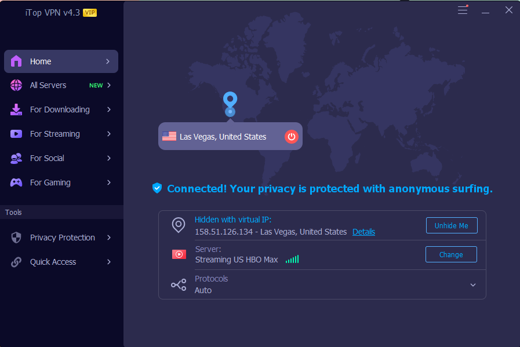This screenshot has height=347, width=520.
Task: Click the For Streaming play icon
Action: tap(16, 134)
